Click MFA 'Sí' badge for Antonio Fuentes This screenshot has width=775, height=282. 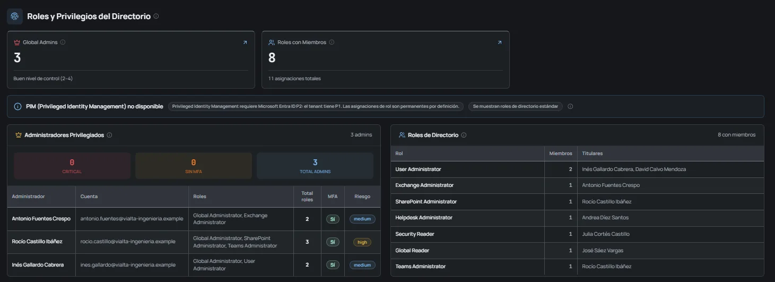(x=333, y=219)
